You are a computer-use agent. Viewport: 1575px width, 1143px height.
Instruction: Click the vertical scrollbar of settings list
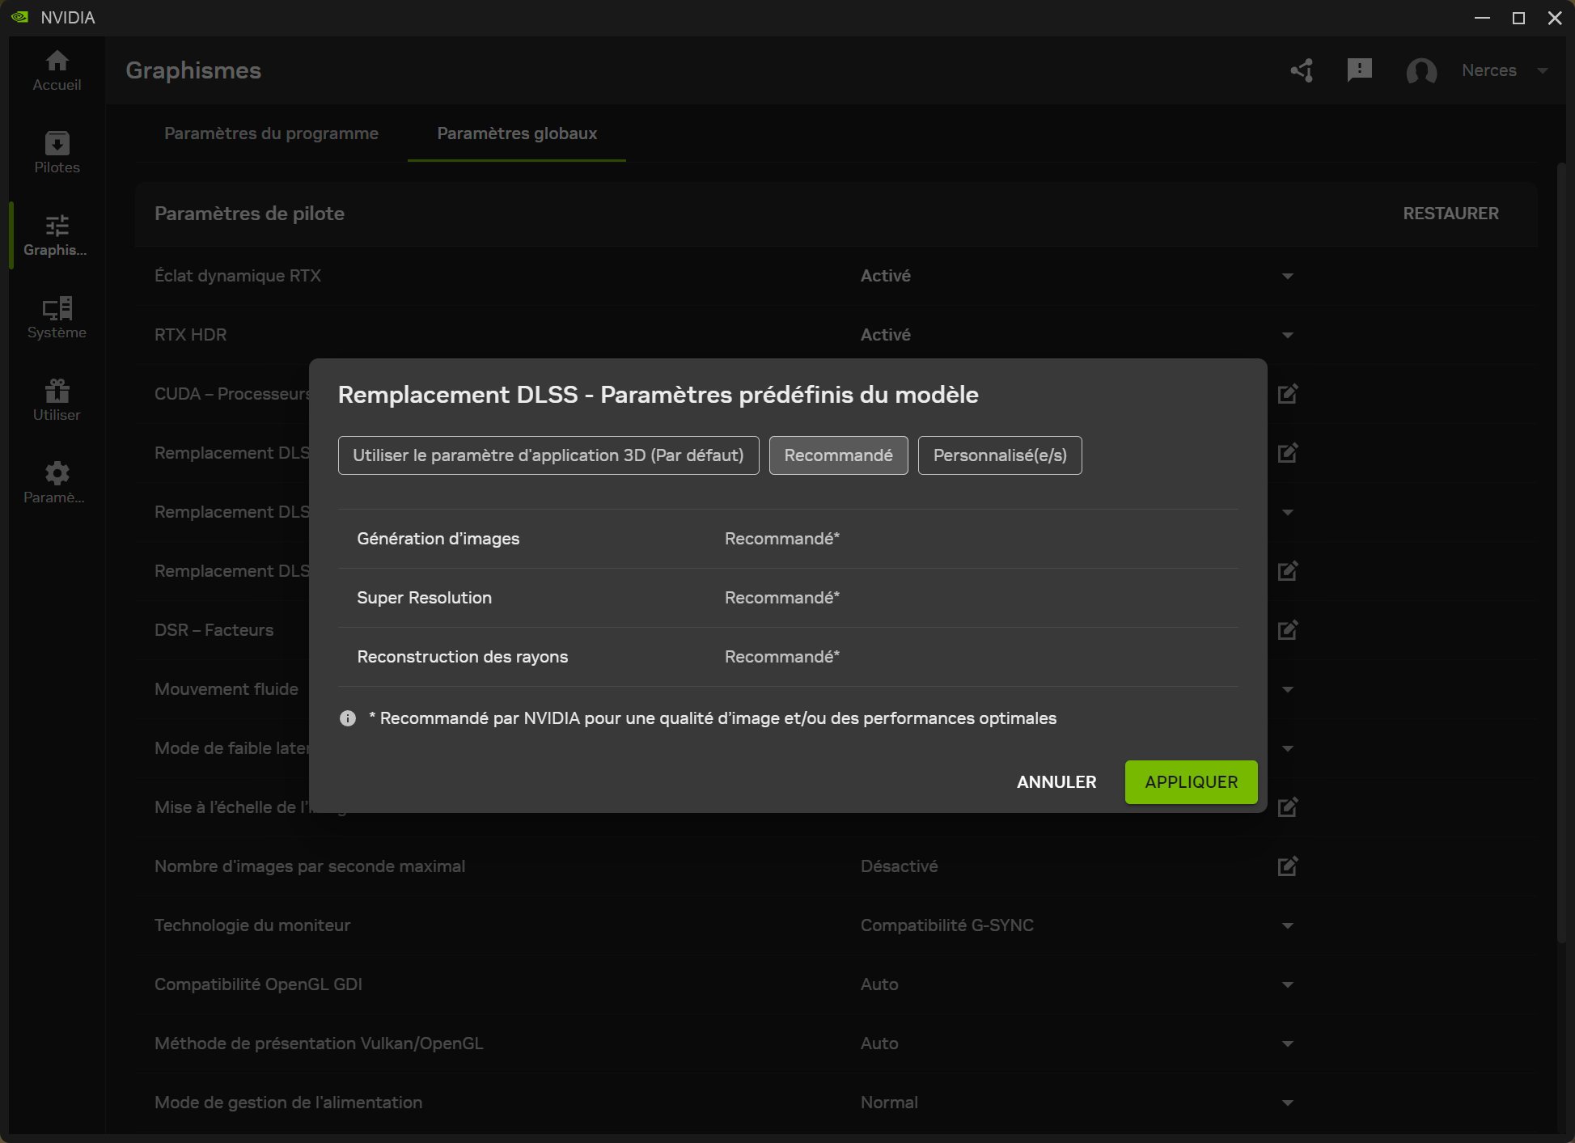click(x=1562, y=552)
